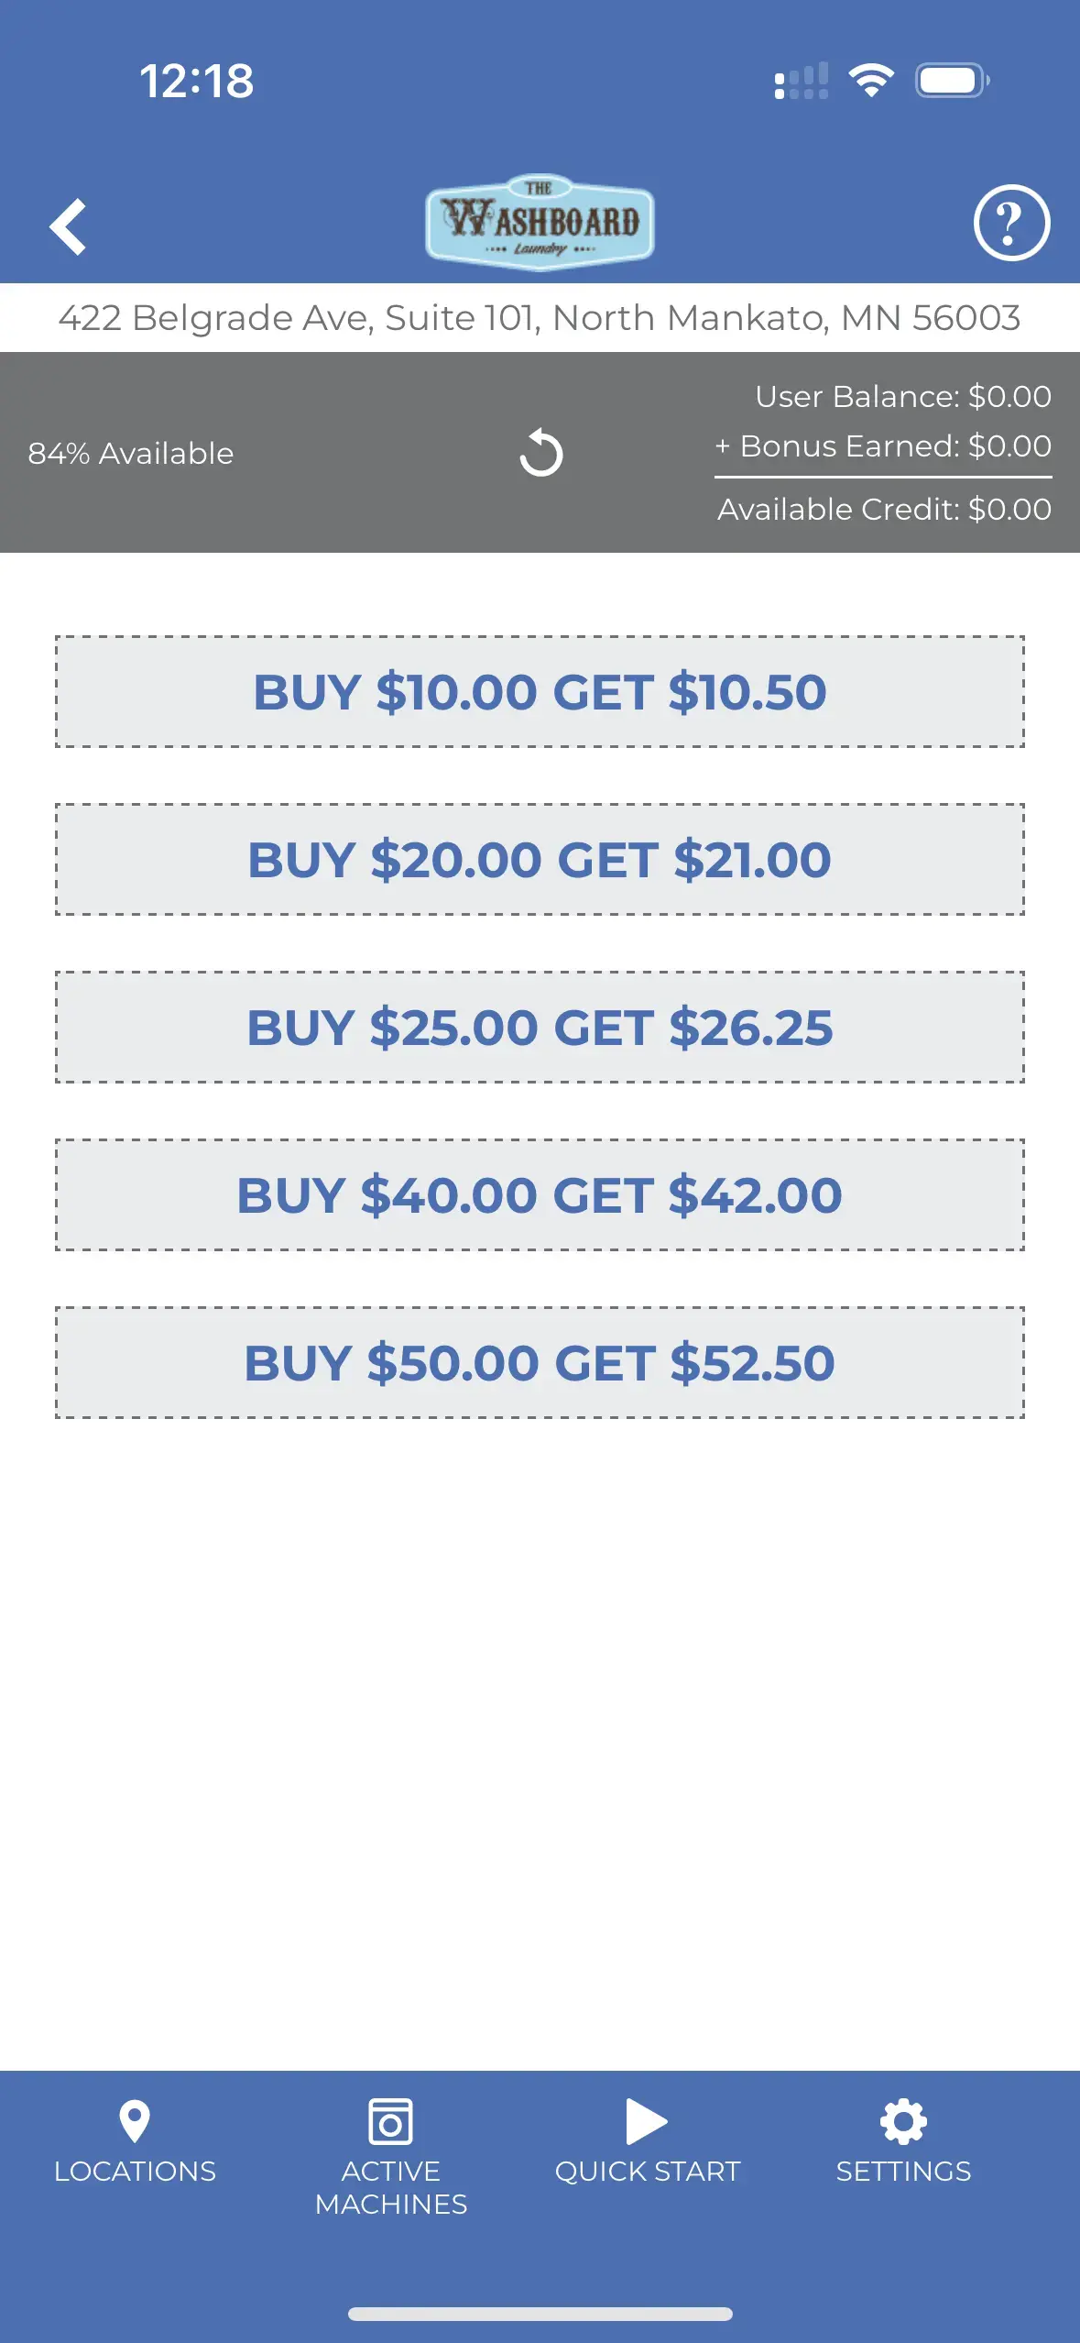Tap the laundromat address text
The width and height of the screenshot is (1080, 2343).
(x=540, y=318)
